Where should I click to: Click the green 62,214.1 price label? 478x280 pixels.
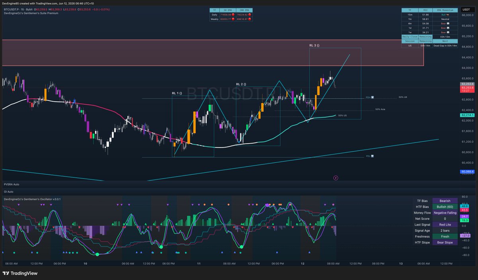[x=467, y=115]
